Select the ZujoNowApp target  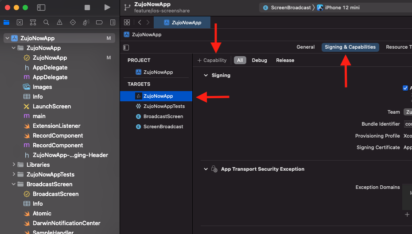[156, 96]
